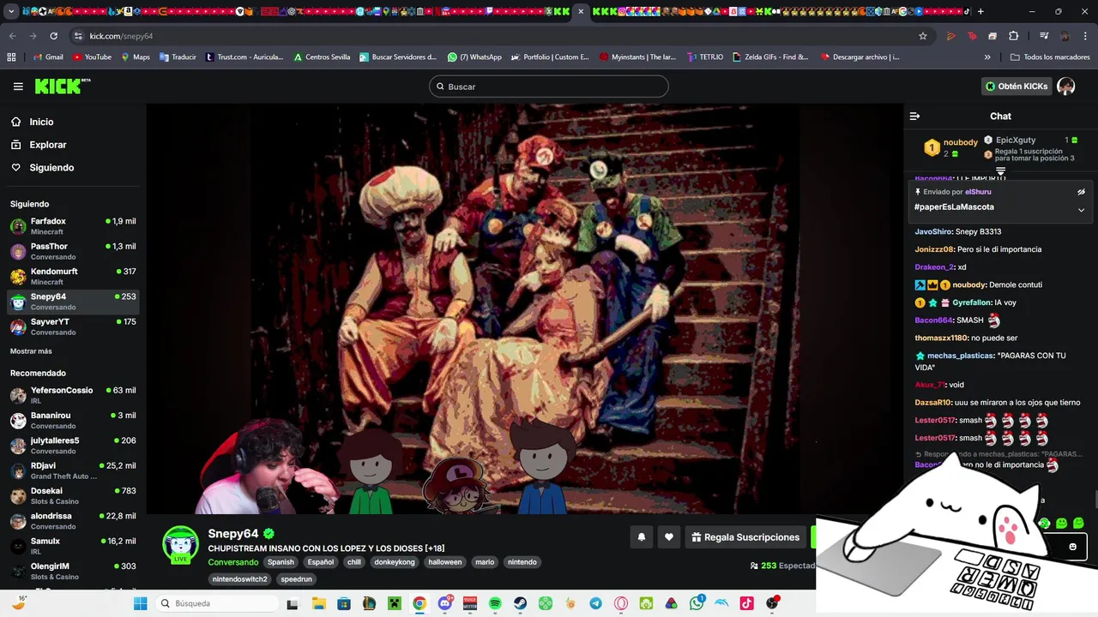Viewport: 1098px width, 617px height.
Task: Click the Conversando category link under stream title
Action: click(x=233, y=562)
